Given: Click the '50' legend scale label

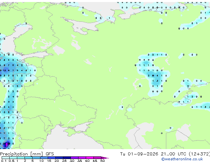Looking at the screenshot, I should [103, 161].
